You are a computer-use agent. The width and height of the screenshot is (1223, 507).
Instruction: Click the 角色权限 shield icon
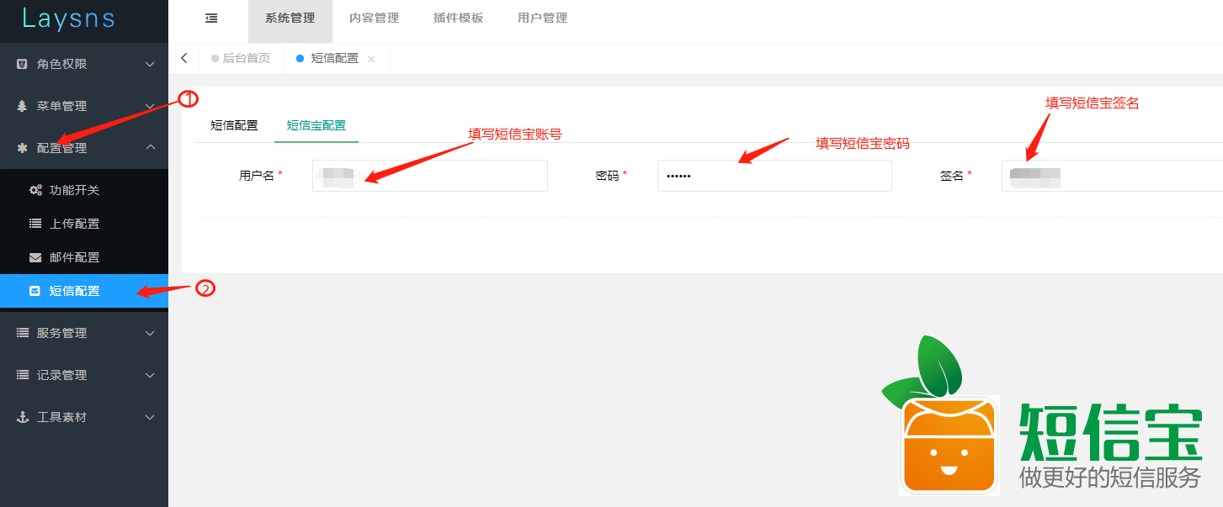pos(23,64)
